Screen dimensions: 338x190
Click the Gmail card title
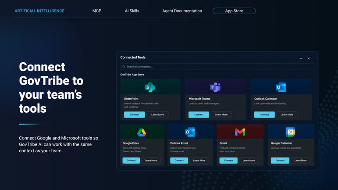point(223,143)
